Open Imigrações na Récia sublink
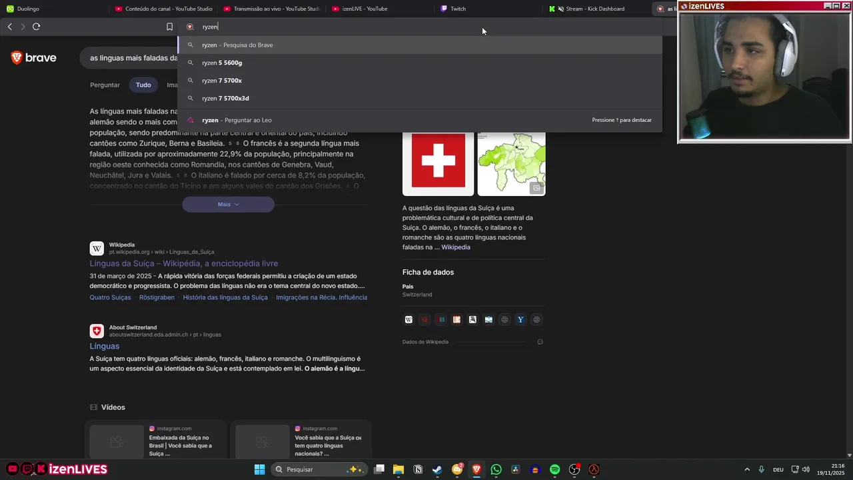The height and width of the screenshot is (480, 853). click(321, 297)
